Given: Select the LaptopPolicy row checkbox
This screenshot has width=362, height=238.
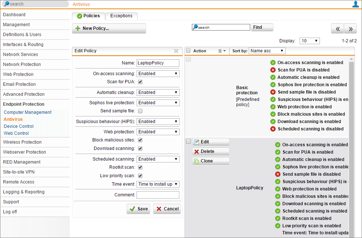Looking at the screenshot, I should tap(189, 141).
